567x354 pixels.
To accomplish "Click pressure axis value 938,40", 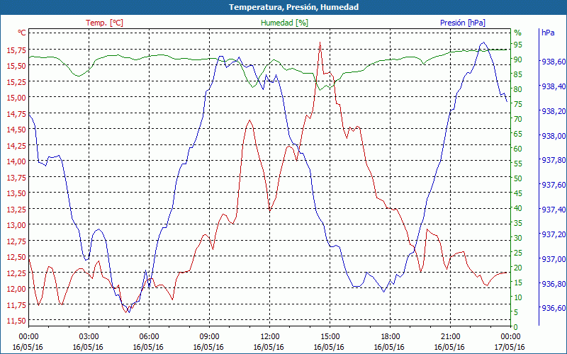I will [x=554, y=86].
